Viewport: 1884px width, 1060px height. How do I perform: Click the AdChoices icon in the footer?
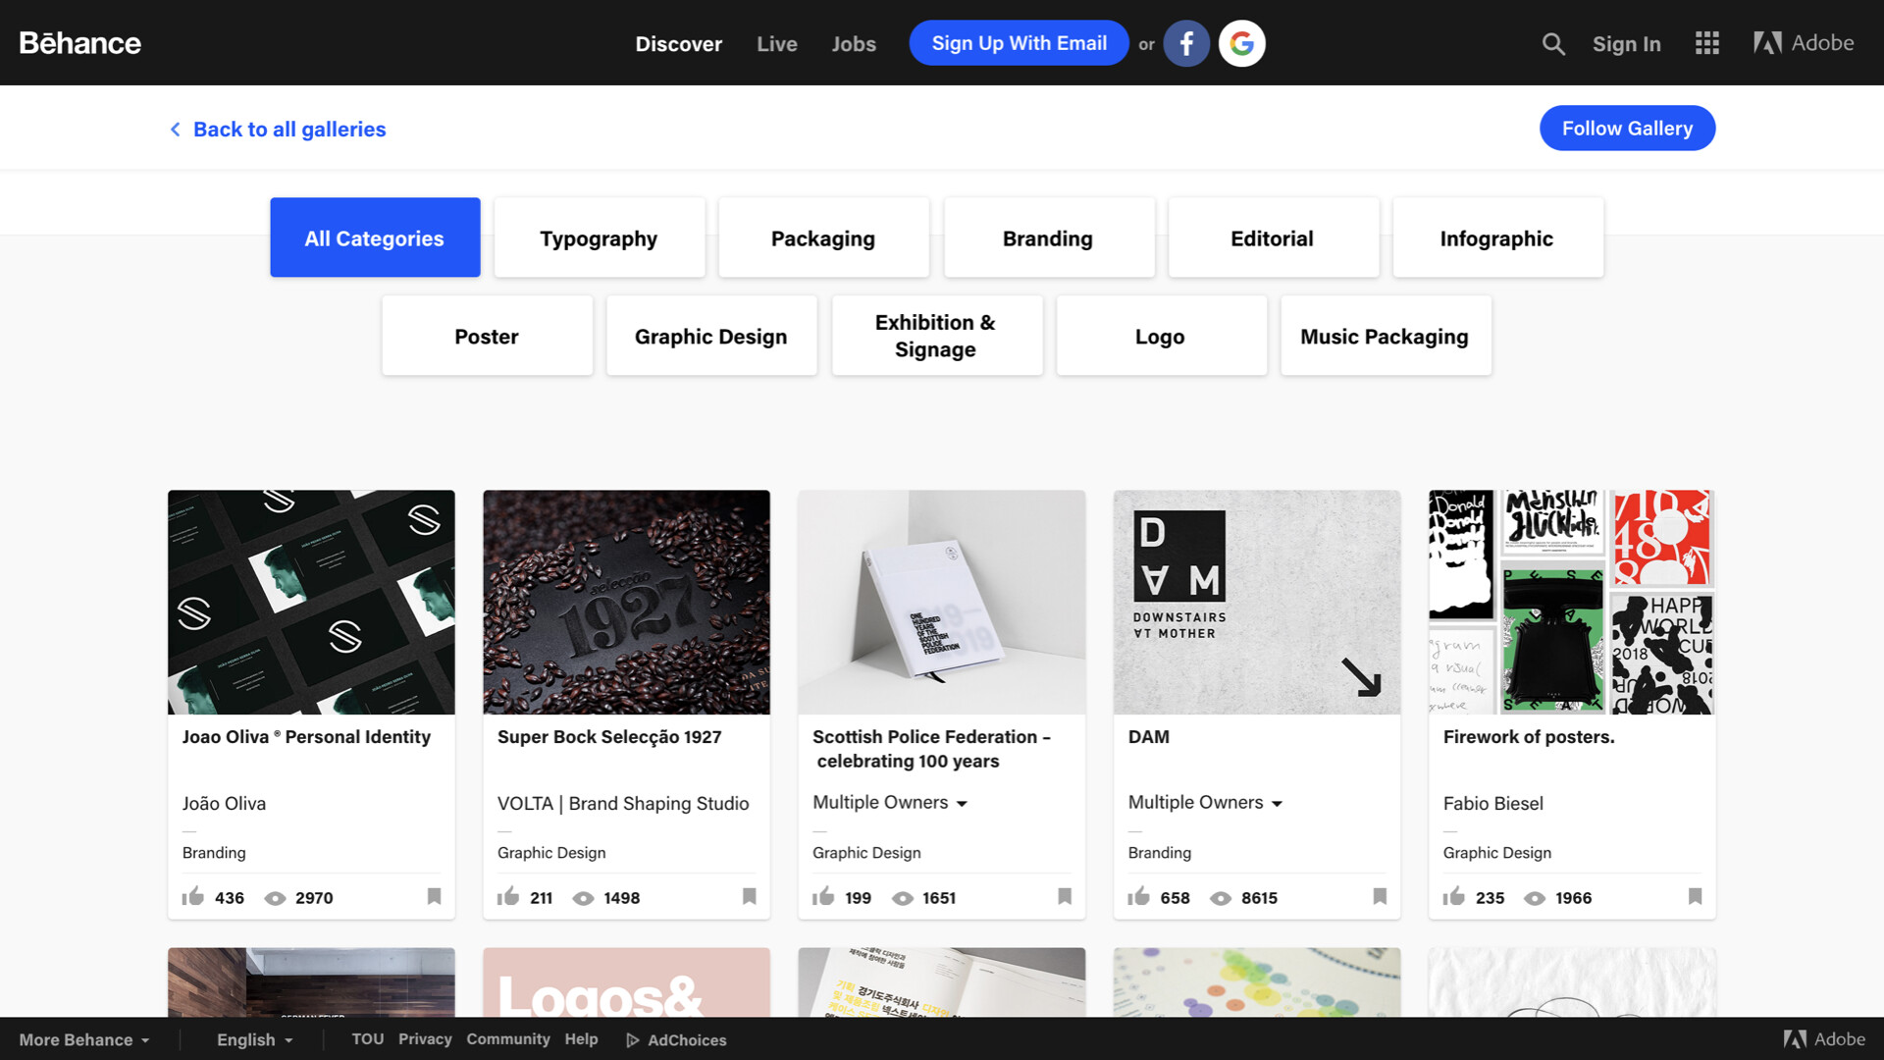pos(633,1040)
